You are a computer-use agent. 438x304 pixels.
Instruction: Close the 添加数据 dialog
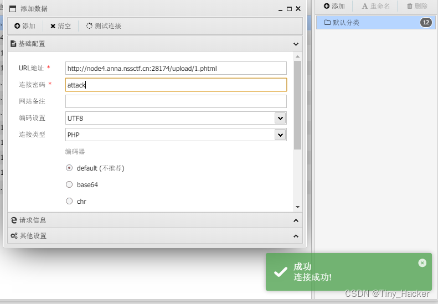pos(298,9)
